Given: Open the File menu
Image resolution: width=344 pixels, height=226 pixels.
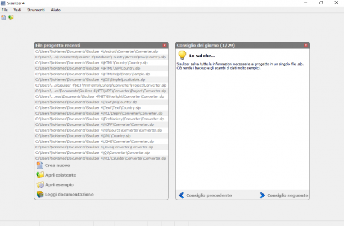Looking at the screenshot, I should tap(4, 10).
